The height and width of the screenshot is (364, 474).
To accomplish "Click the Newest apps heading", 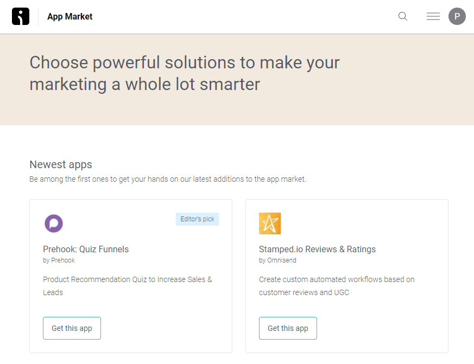I will [61, 164].
